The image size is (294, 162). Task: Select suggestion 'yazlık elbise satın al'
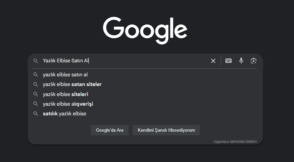coord(145,75)
